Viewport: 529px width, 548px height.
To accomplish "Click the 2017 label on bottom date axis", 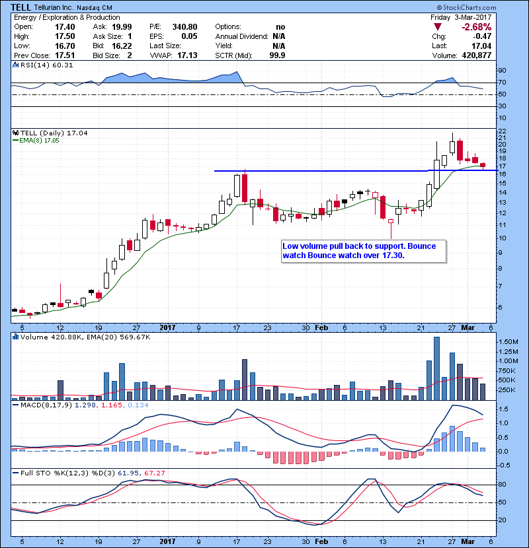I will (167, 541).
